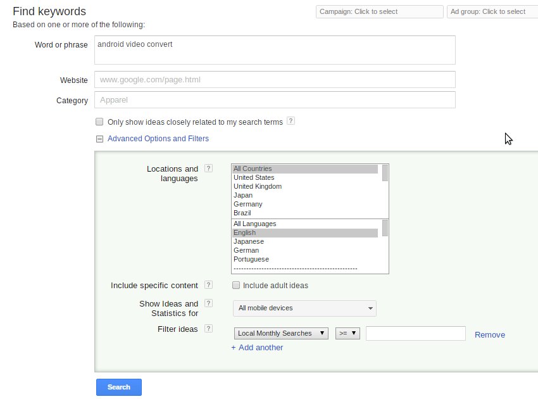Click help icon next to Include specific content
The width and height of the screenshot is (538, 399).
point(208,285)
